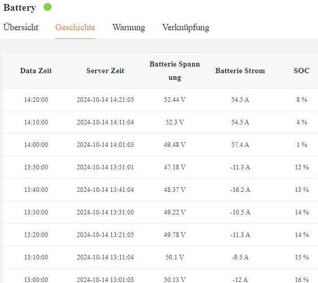Screen dimensions: 318x283
Task: Click the green battery status indicator
Action: click(x=48, y=7)
